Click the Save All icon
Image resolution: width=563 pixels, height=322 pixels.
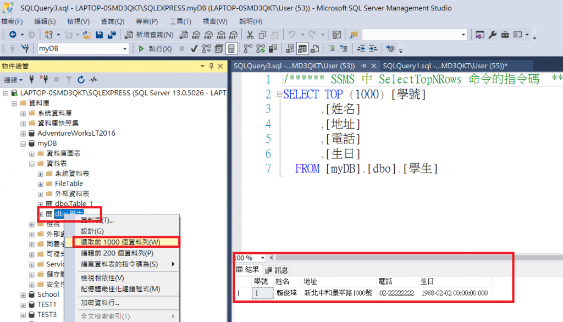(112, 35)
